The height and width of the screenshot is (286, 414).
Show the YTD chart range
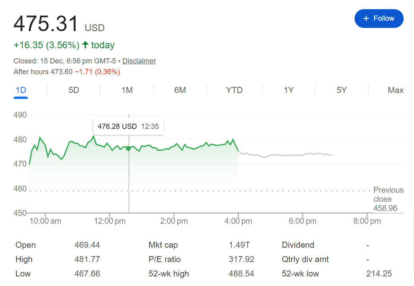pyautogui.click(x=234, y=90)
